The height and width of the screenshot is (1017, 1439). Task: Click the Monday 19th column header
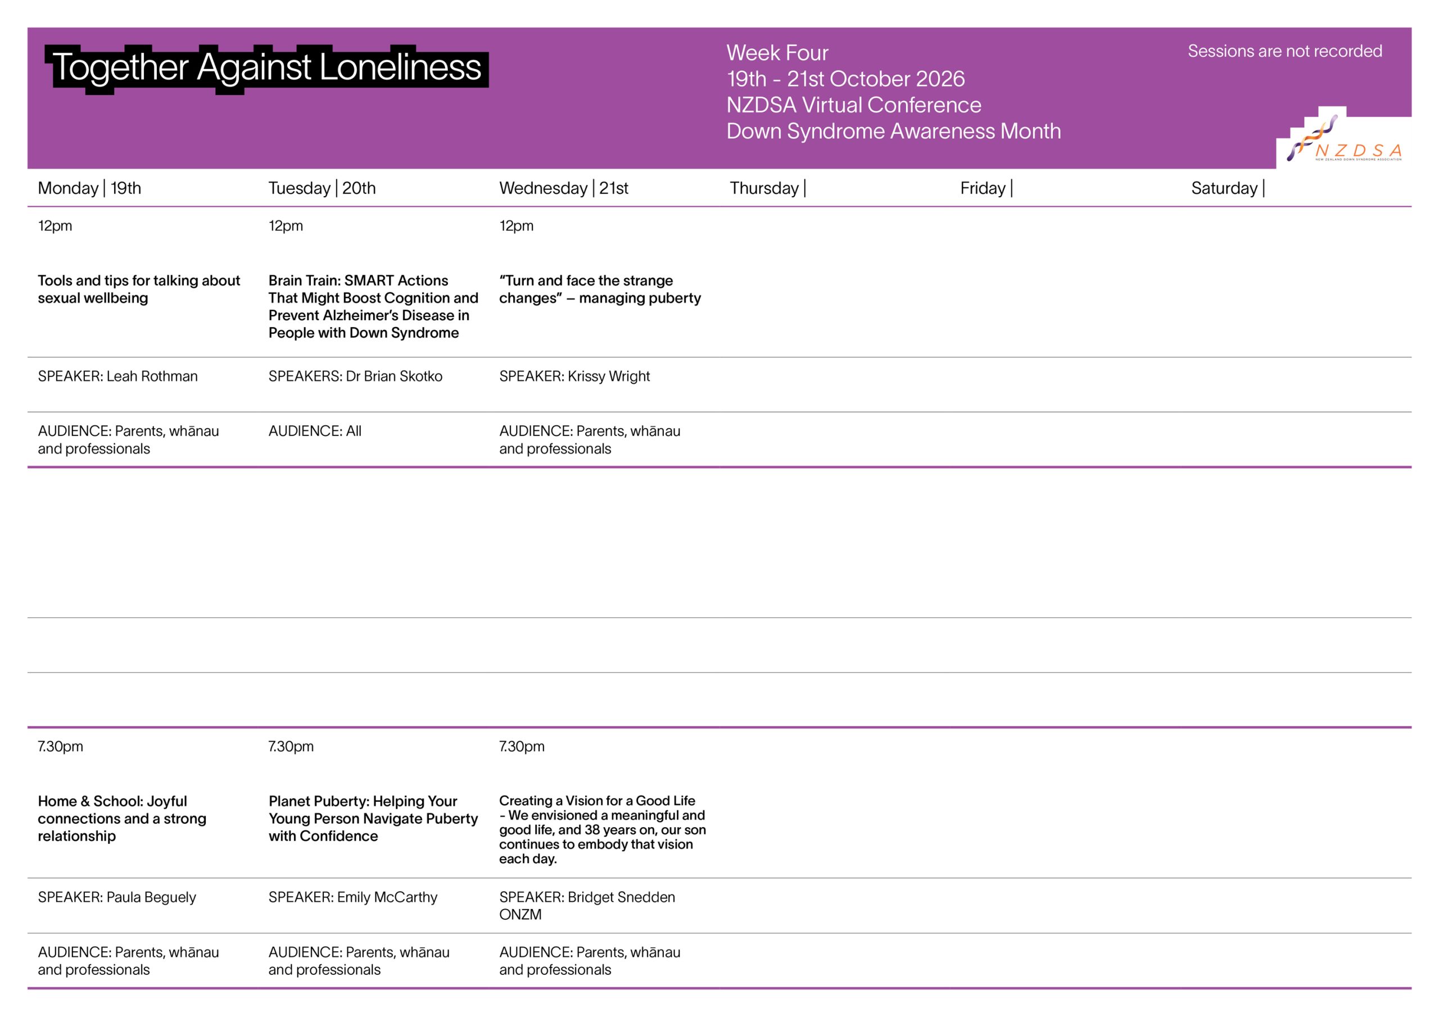[89, 188]
